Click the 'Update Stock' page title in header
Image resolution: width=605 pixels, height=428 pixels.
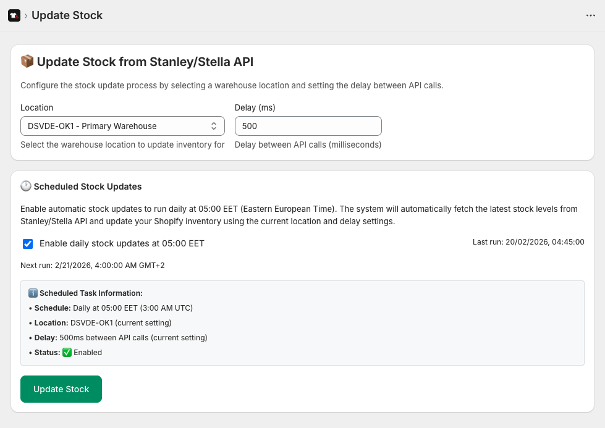tap(67, 15)
